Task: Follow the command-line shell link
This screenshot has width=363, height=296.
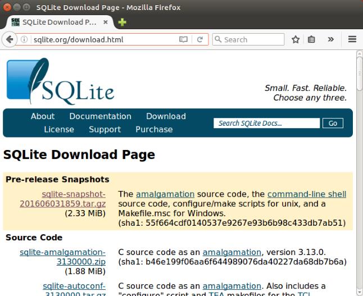Action: pos(307,194)
